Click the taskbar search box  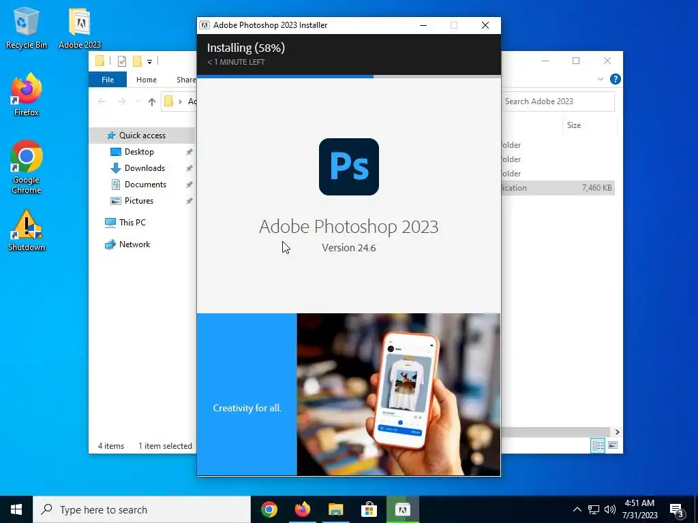coord(142,509)
